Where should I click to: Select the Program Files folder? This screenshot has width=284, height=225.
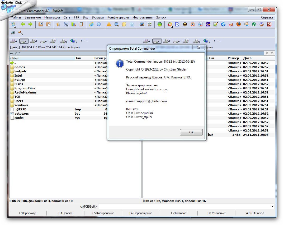[25, 88]
